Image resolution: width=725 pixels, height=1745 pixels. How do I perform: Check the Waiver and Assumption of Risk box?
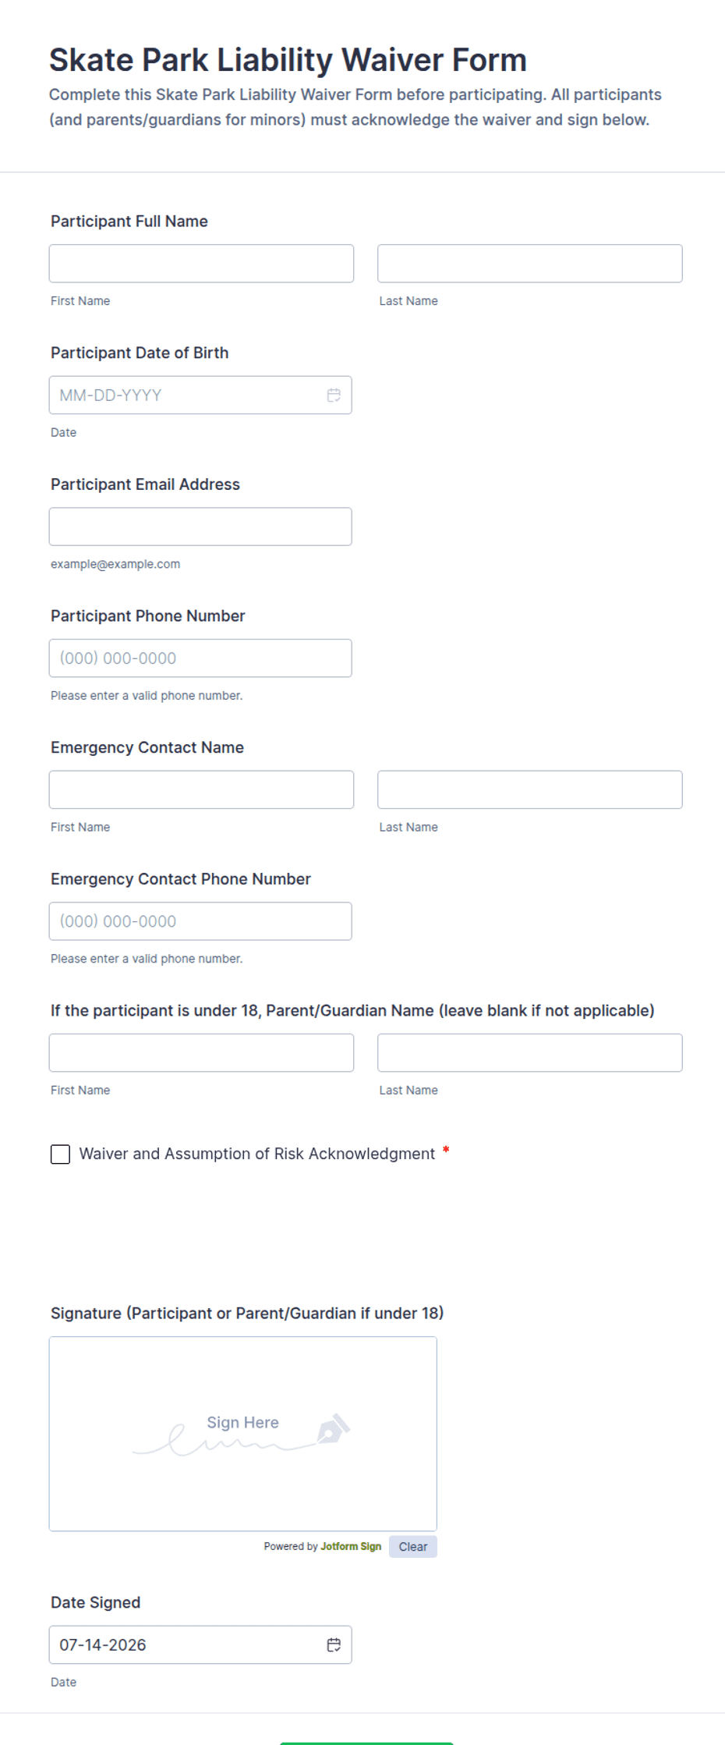click(60, 1154)
